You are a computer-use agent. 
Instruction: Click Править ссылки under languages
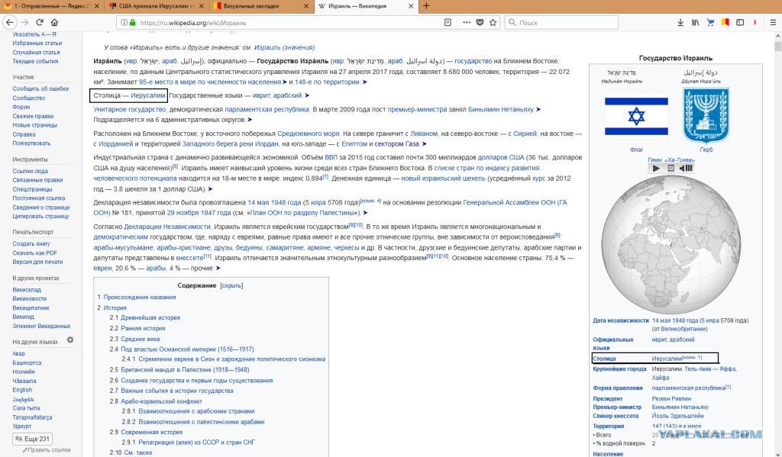50,450
